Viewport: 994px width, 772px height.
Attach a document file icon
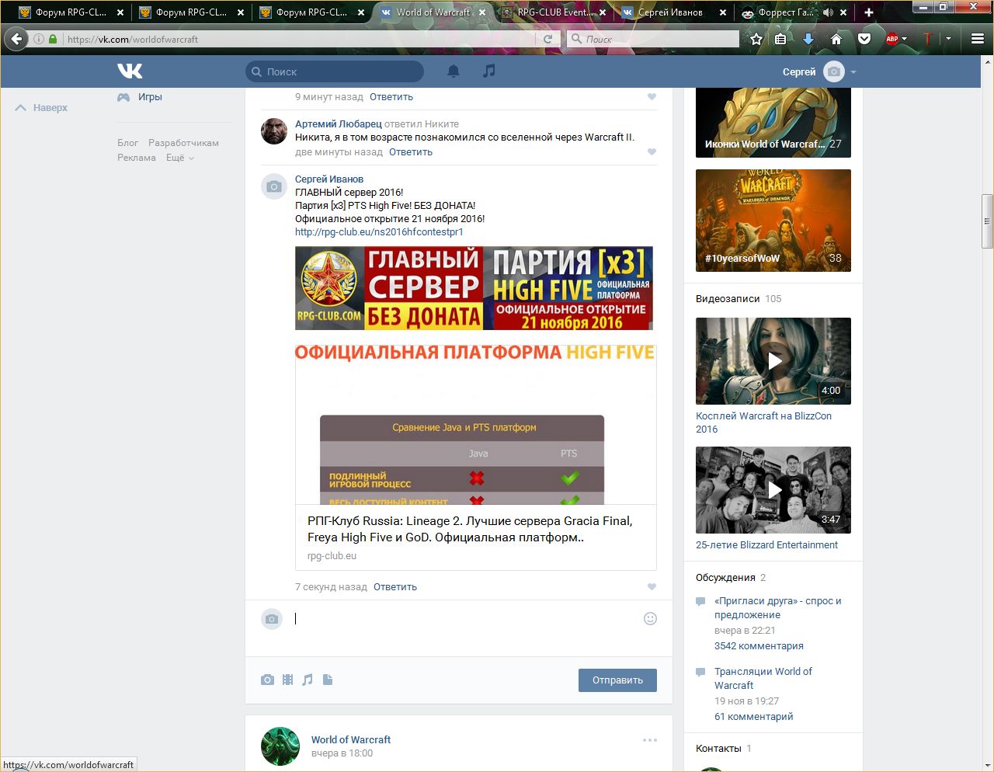[x=328, y=680]
